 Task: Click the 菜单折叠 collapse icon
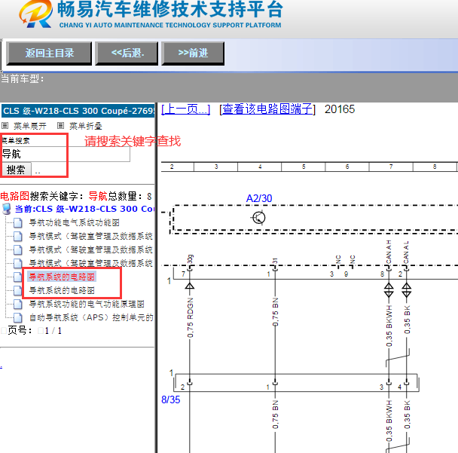tap(60, 126)
